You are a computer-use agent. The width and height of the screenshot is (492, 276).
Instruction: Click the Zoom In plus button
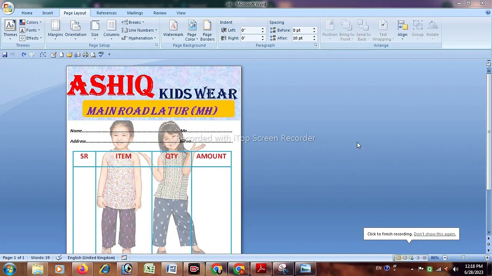click(487, 258)
